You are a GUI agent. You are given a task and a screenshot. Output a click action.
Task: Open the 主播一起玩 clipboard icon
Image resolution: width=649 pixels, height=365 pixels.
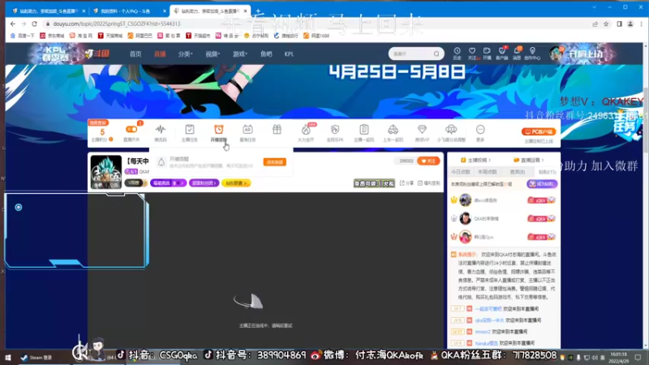tap(363, 130)
